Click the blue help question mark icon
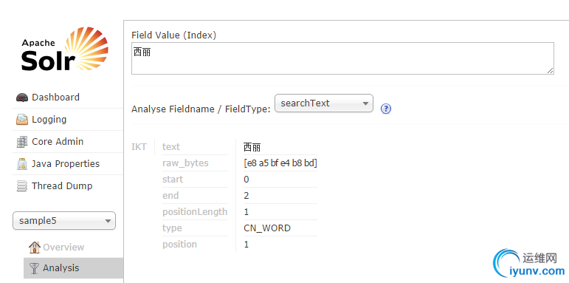Screen dimensions: 569x283 click(x=386, y=109)
